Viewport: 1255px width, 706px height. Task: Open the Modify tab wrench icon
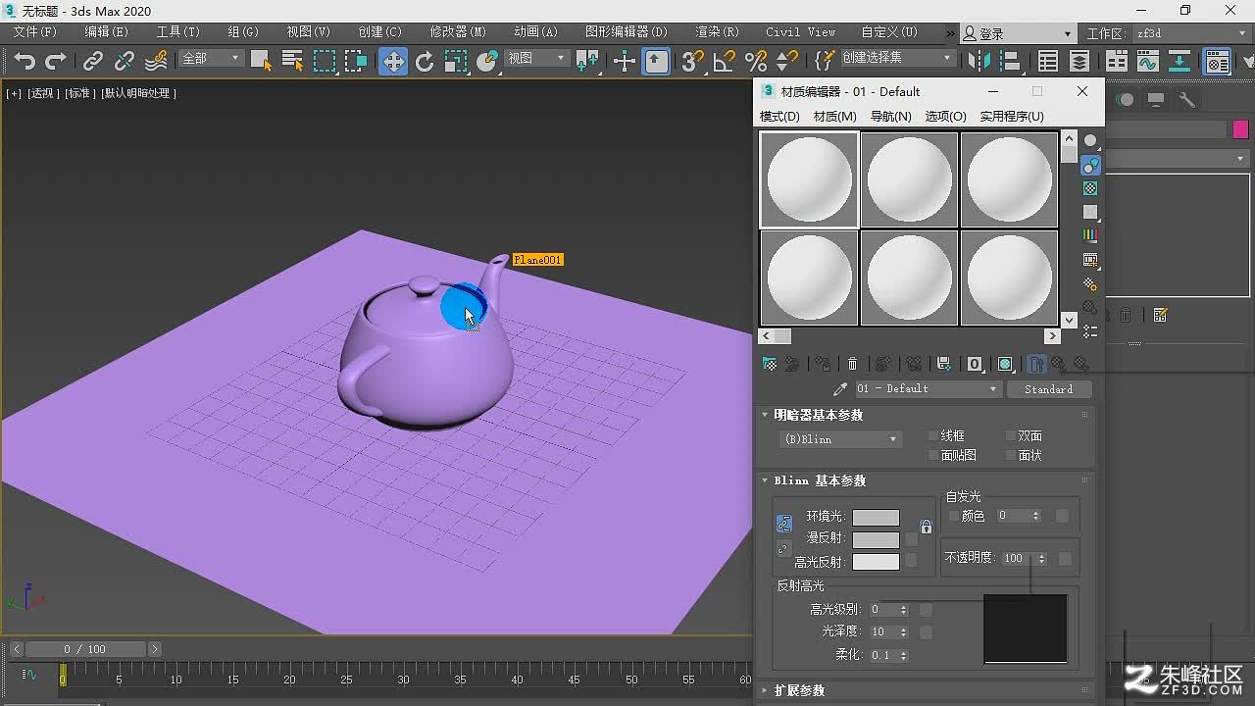point(1186,99)
